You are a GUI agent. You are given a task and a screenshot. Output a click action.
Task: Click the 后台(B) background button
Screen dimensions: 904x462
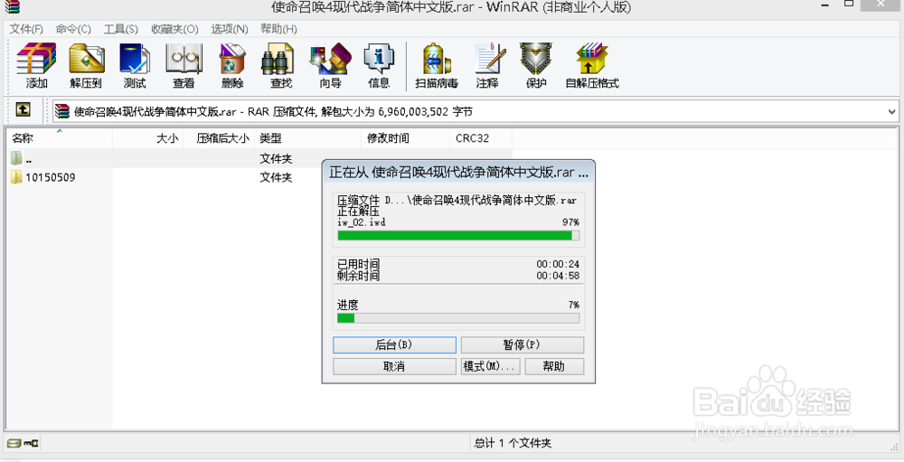(394, 344)
